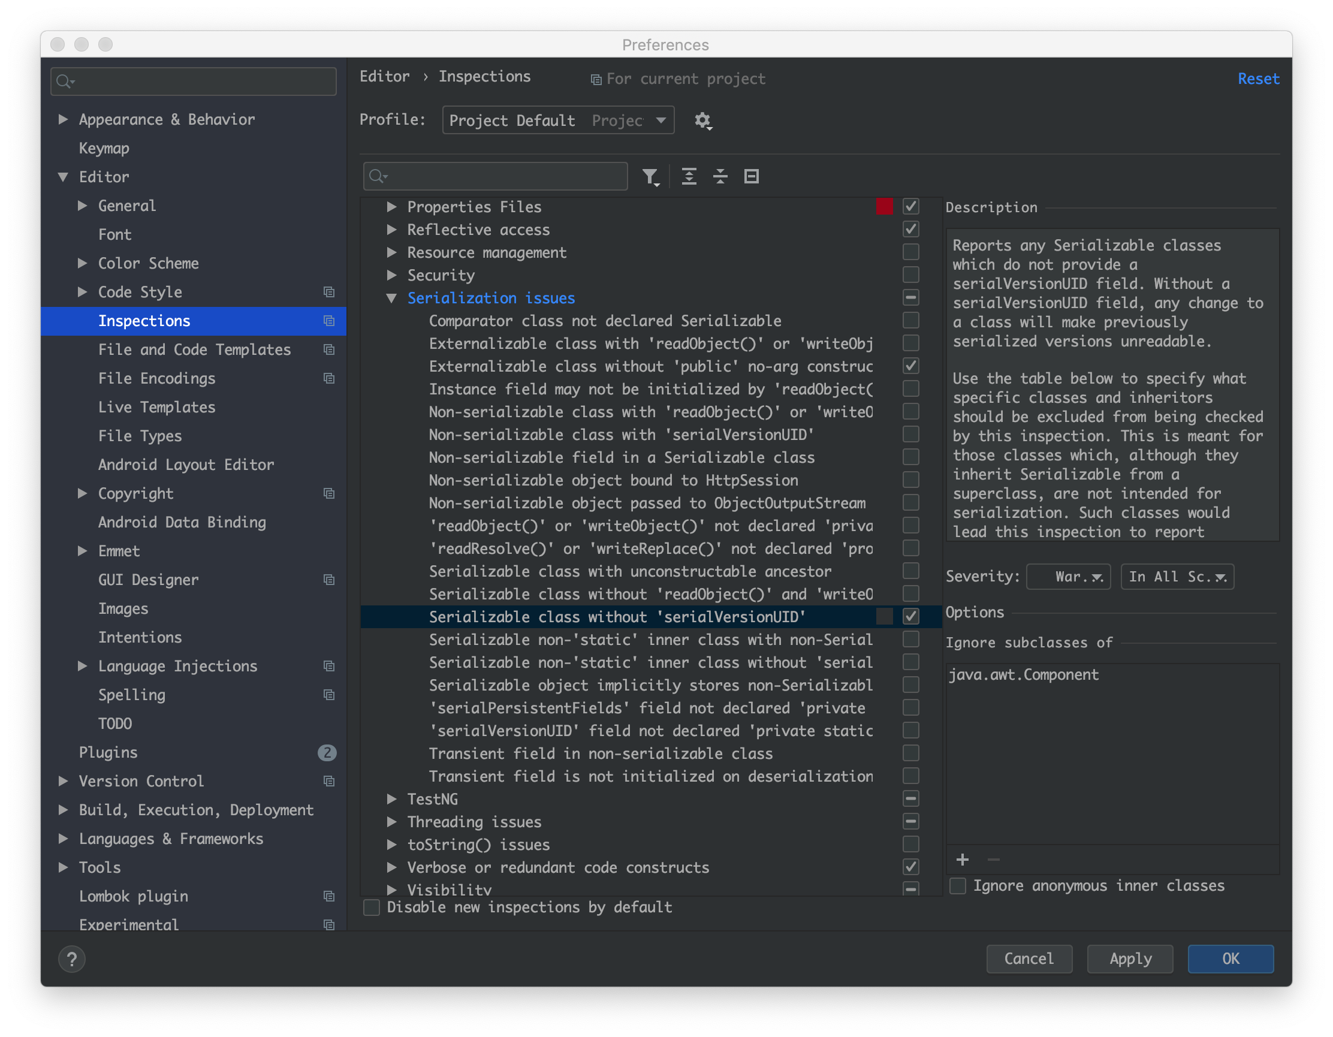Screen dimensions: 1333x1037
Task: Click the Reset link
Action: pos(1259,79)
